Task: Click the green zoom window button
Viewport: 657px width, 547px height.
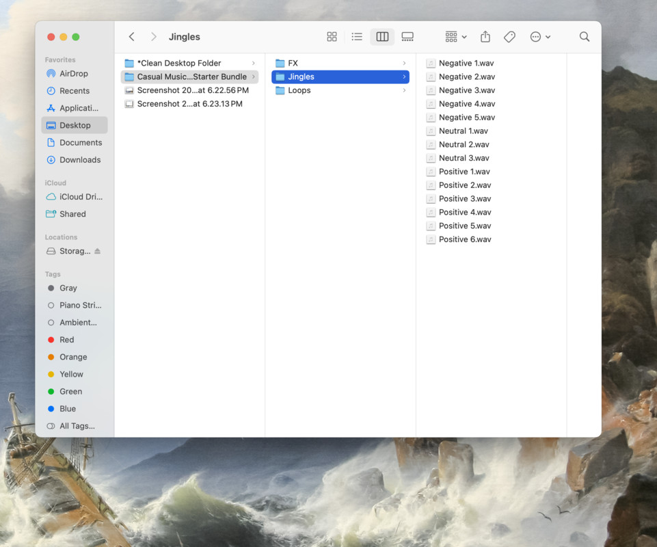Action: tap(76, 37)
